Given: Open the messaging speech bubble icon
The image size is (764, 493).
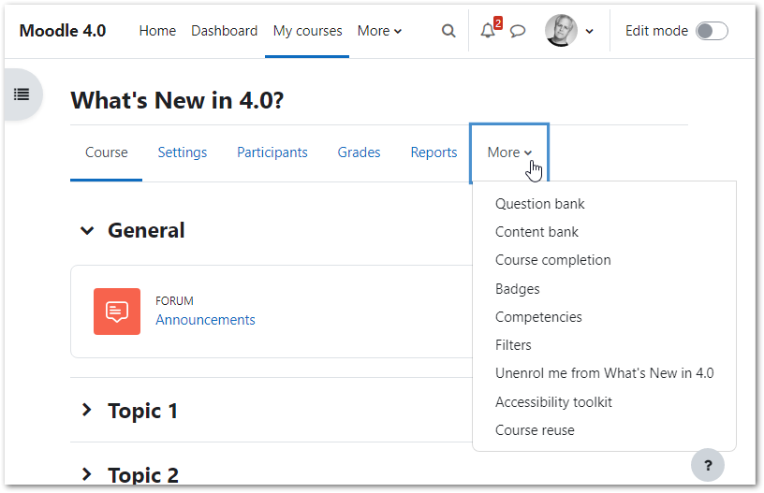Looking at the screenshot, I should tap(518, 31).
